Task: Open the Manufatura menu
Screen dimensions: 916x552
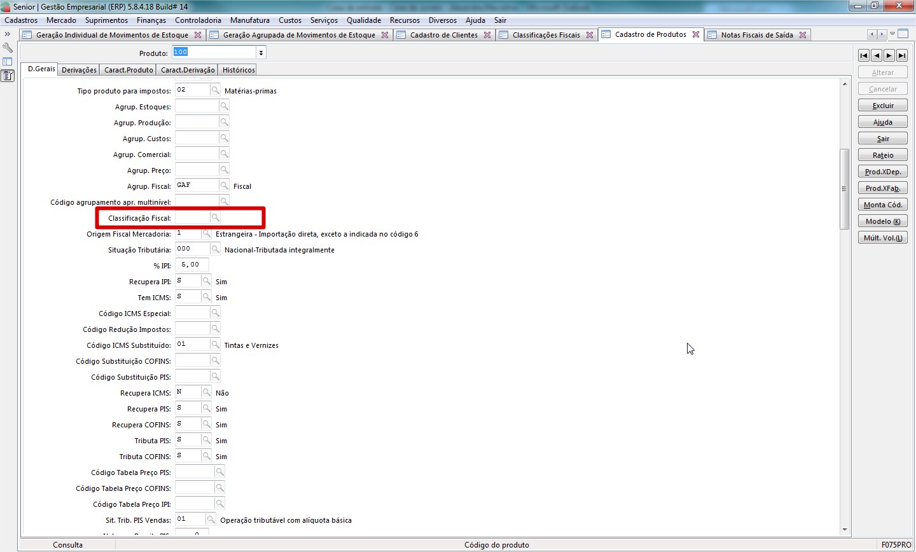Action: [x=250, y=20]
